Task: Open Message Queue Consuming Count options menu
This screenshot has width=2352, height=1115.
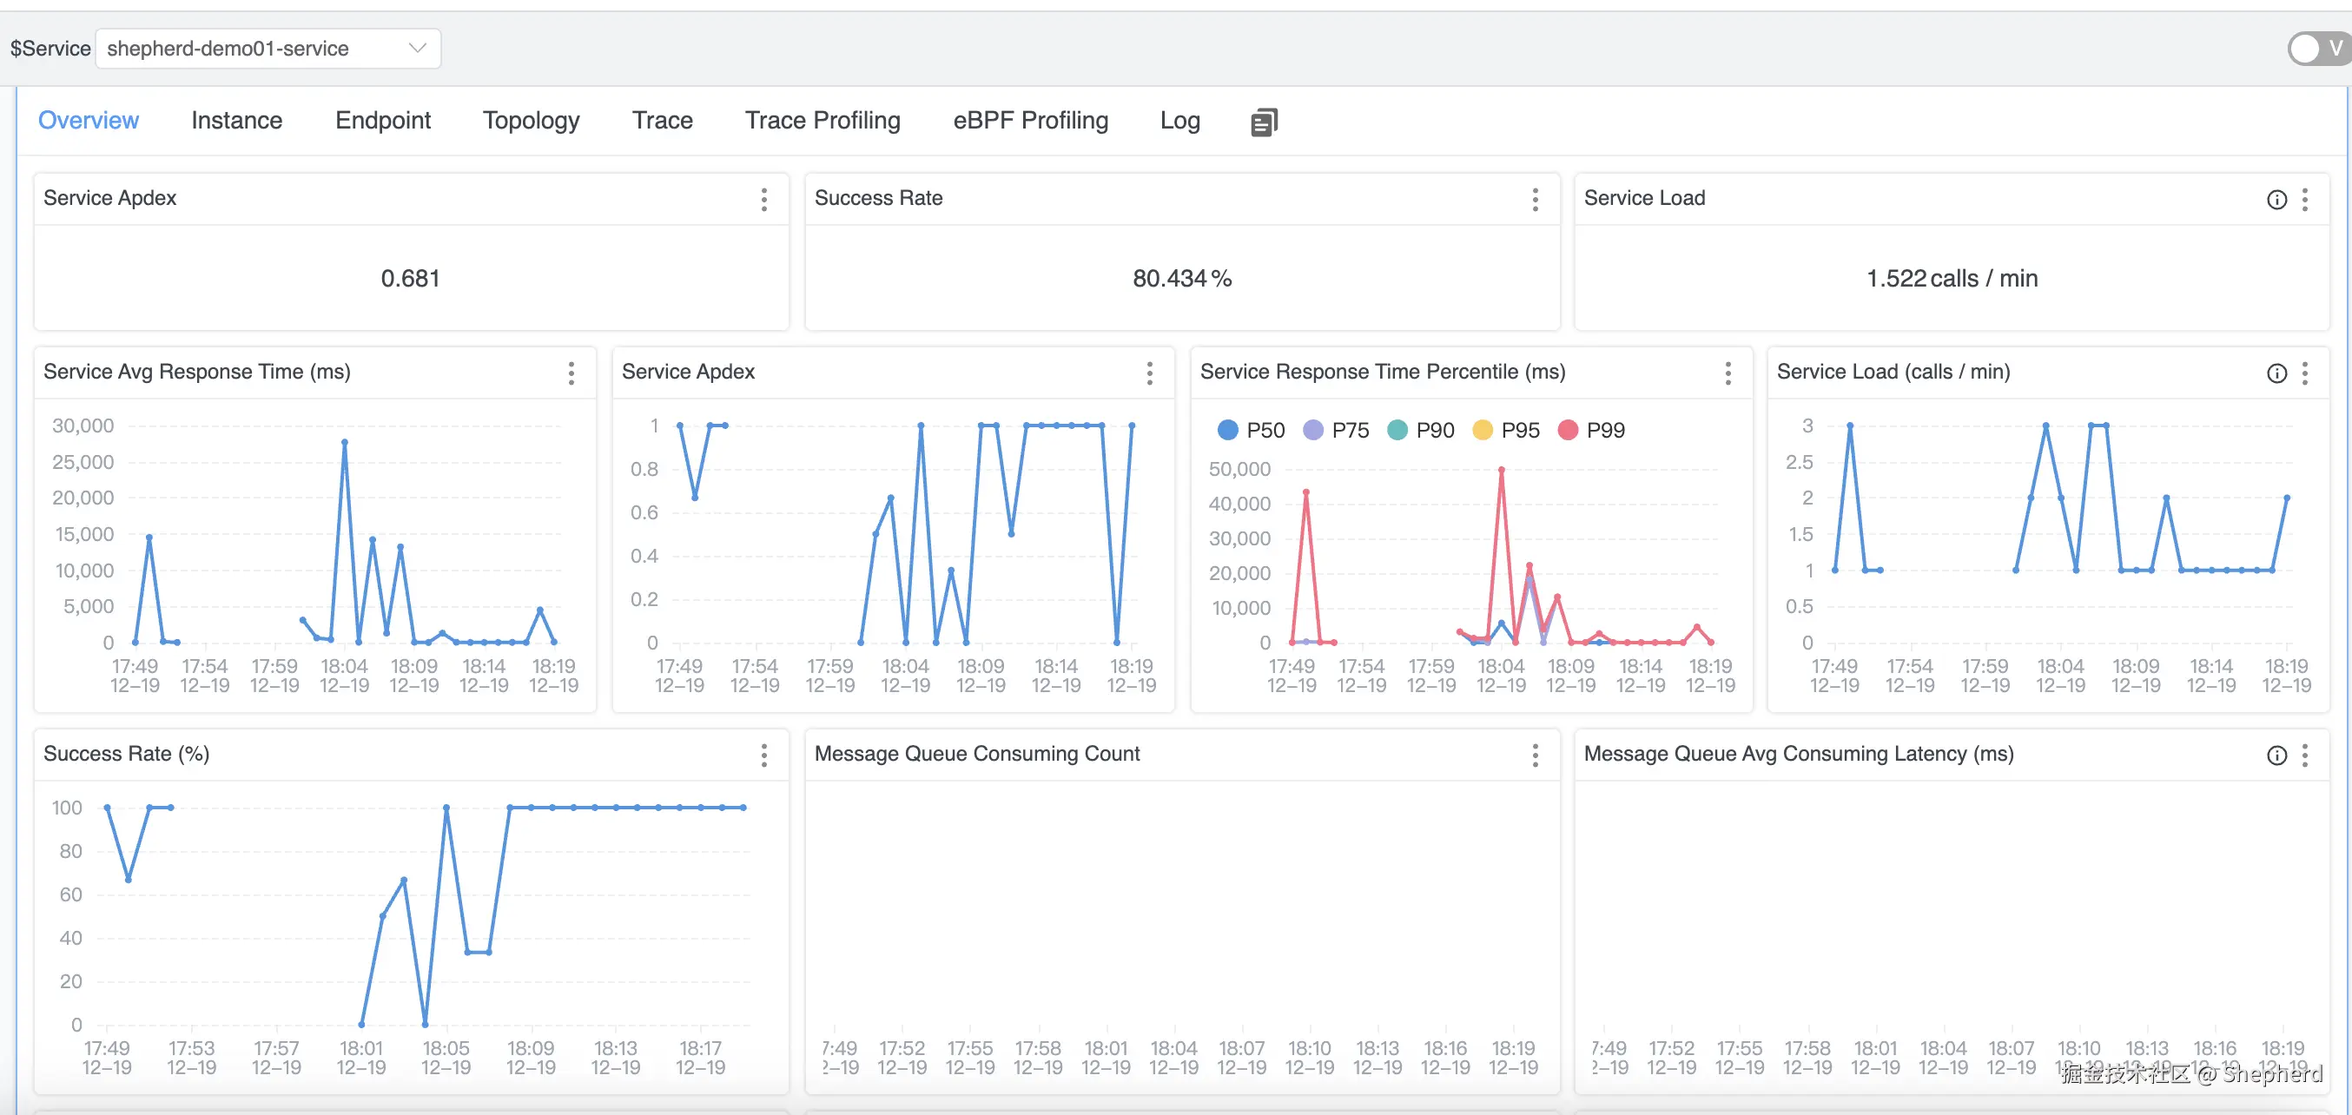Action: pos(1535,755)
